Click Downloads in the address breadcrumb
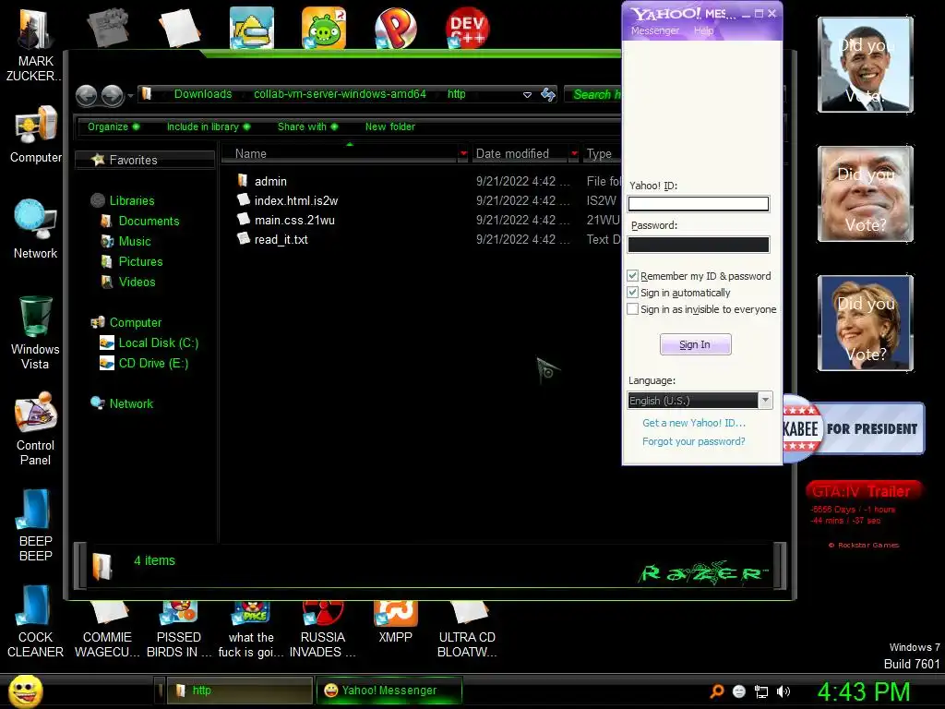This screenshot has height=709, width=945. (x=202, y=94)
